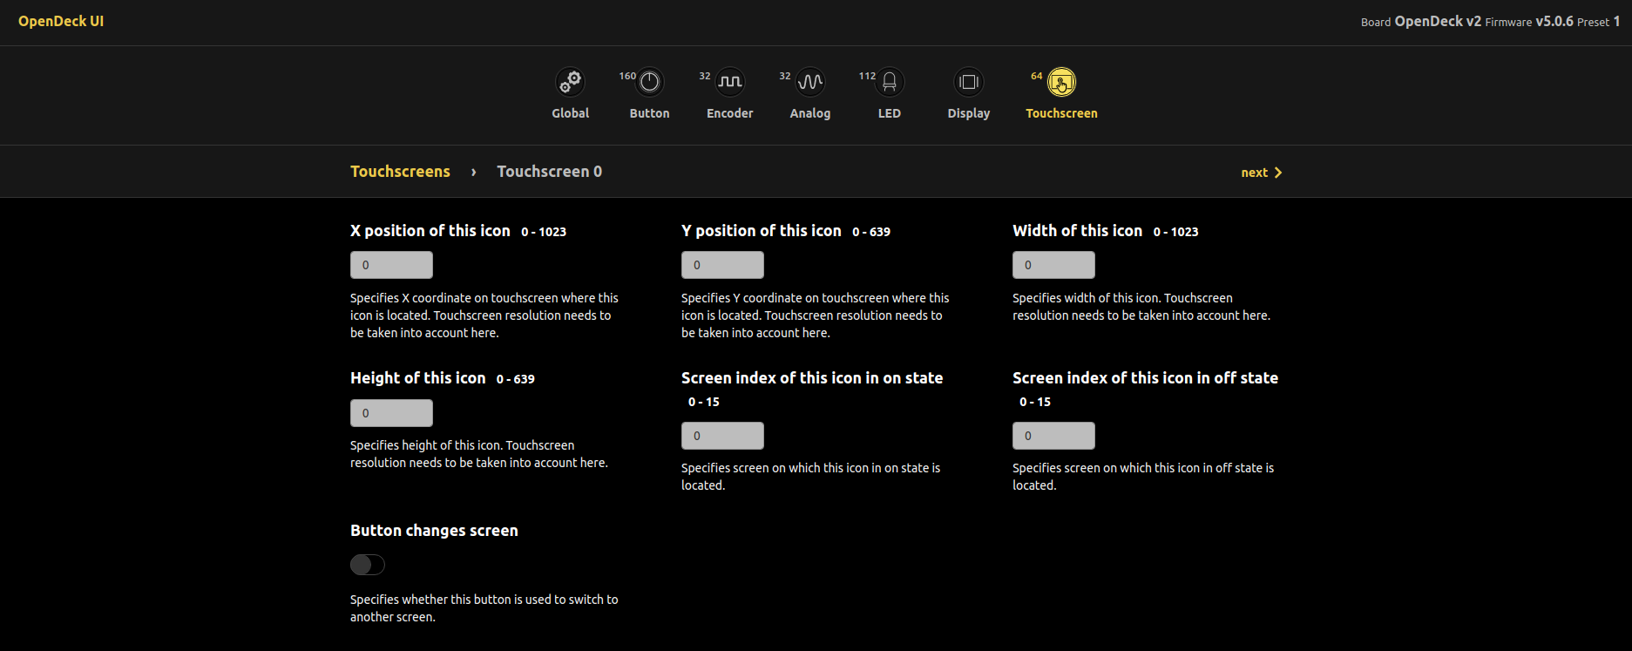Click the Width of this icon heading
The height and width of the screenshot is (651, 1632).
click(1077, 231)
